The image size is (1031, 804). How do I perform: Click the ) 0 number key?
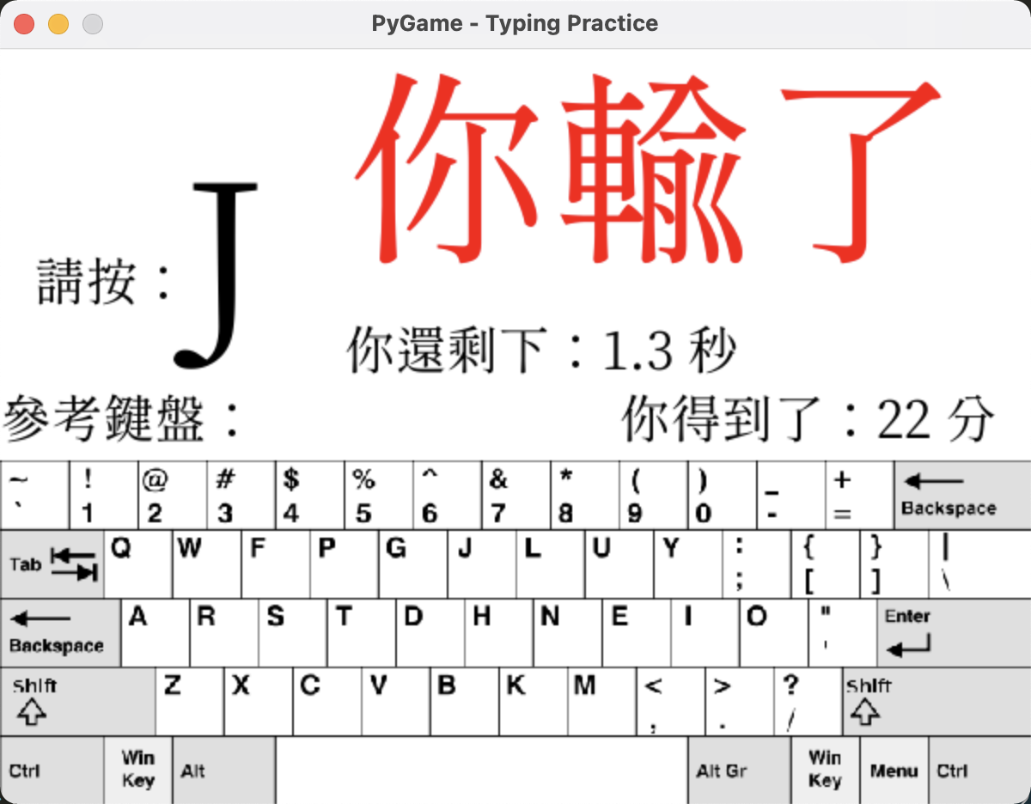click(x=723, y=496)
